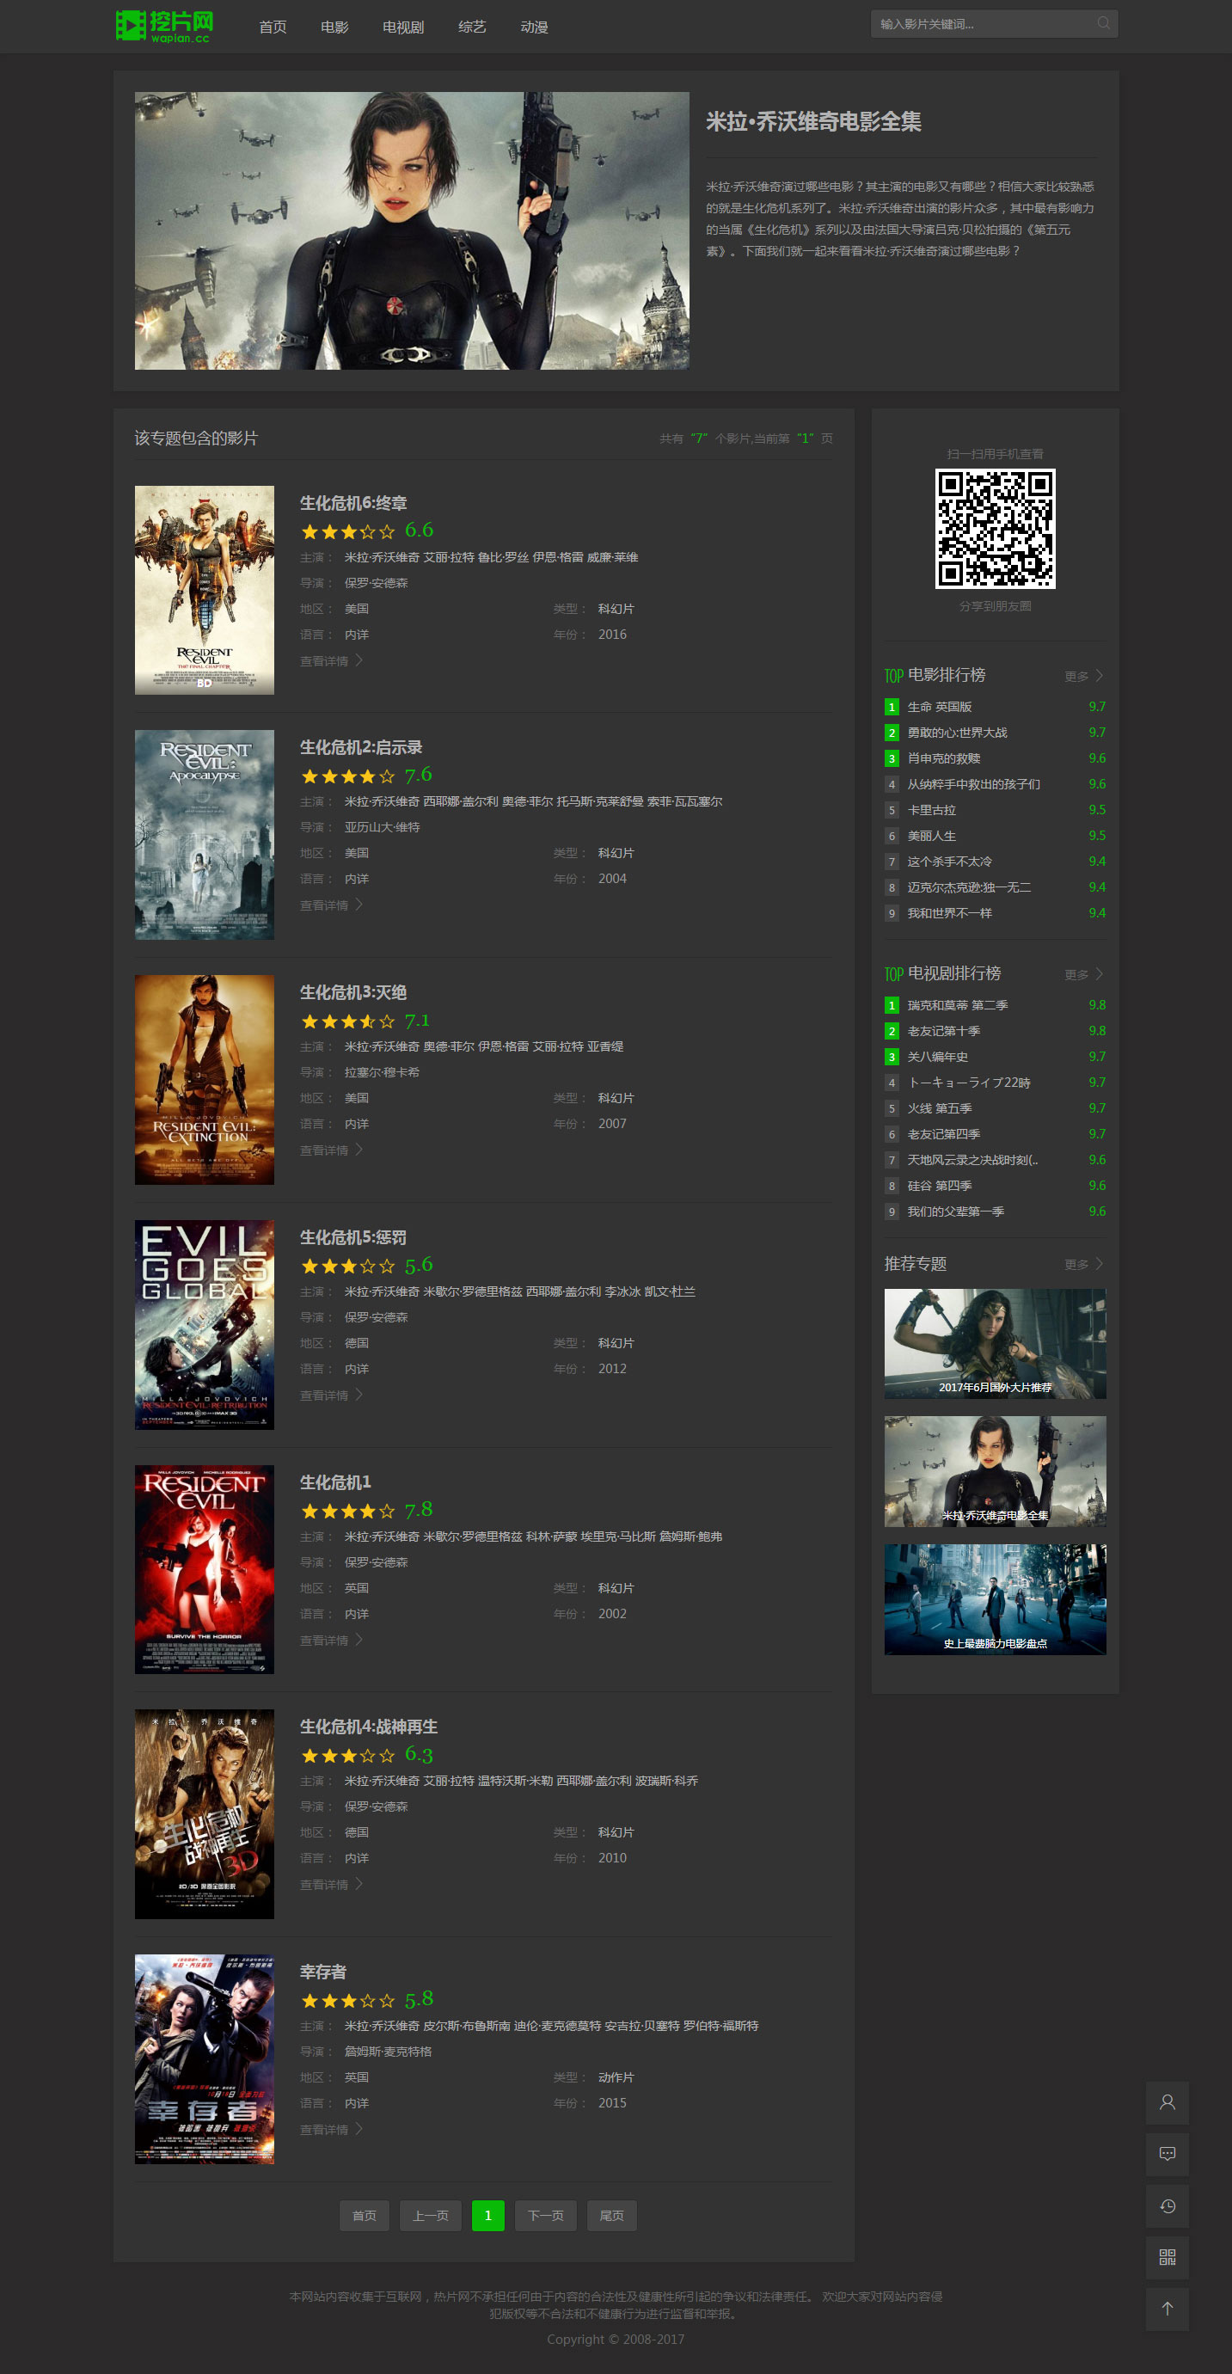Screen dimensions: 1232x2374
Task: Click the back-to-top arrow icon
Action: coord(1167,2309)
